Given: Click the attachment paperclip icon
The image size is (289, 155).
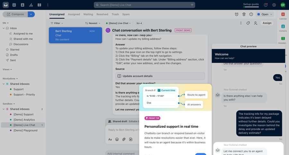Looking at the screenshot, I should tap(124, 139).
